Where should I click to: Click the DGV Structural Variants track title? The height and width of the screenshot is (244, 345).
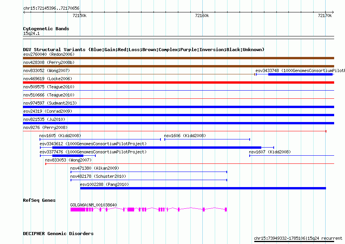144,50
